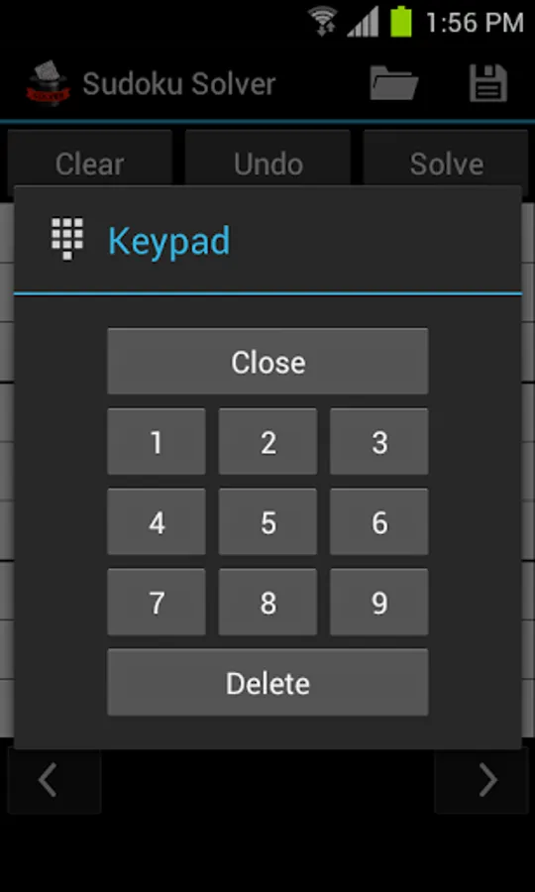Screen dimensions: 535x892
Task: Tap the number 6 key
Action: click(379, 521)
